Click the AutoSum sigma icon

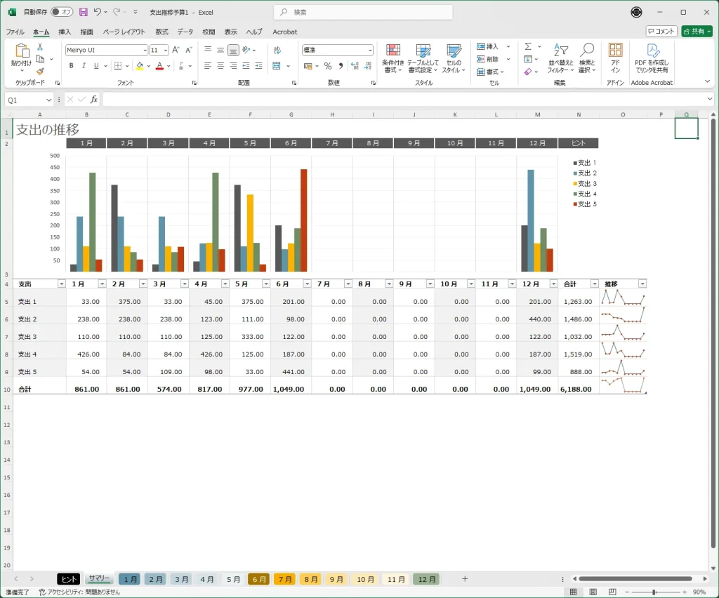[528, 46]
